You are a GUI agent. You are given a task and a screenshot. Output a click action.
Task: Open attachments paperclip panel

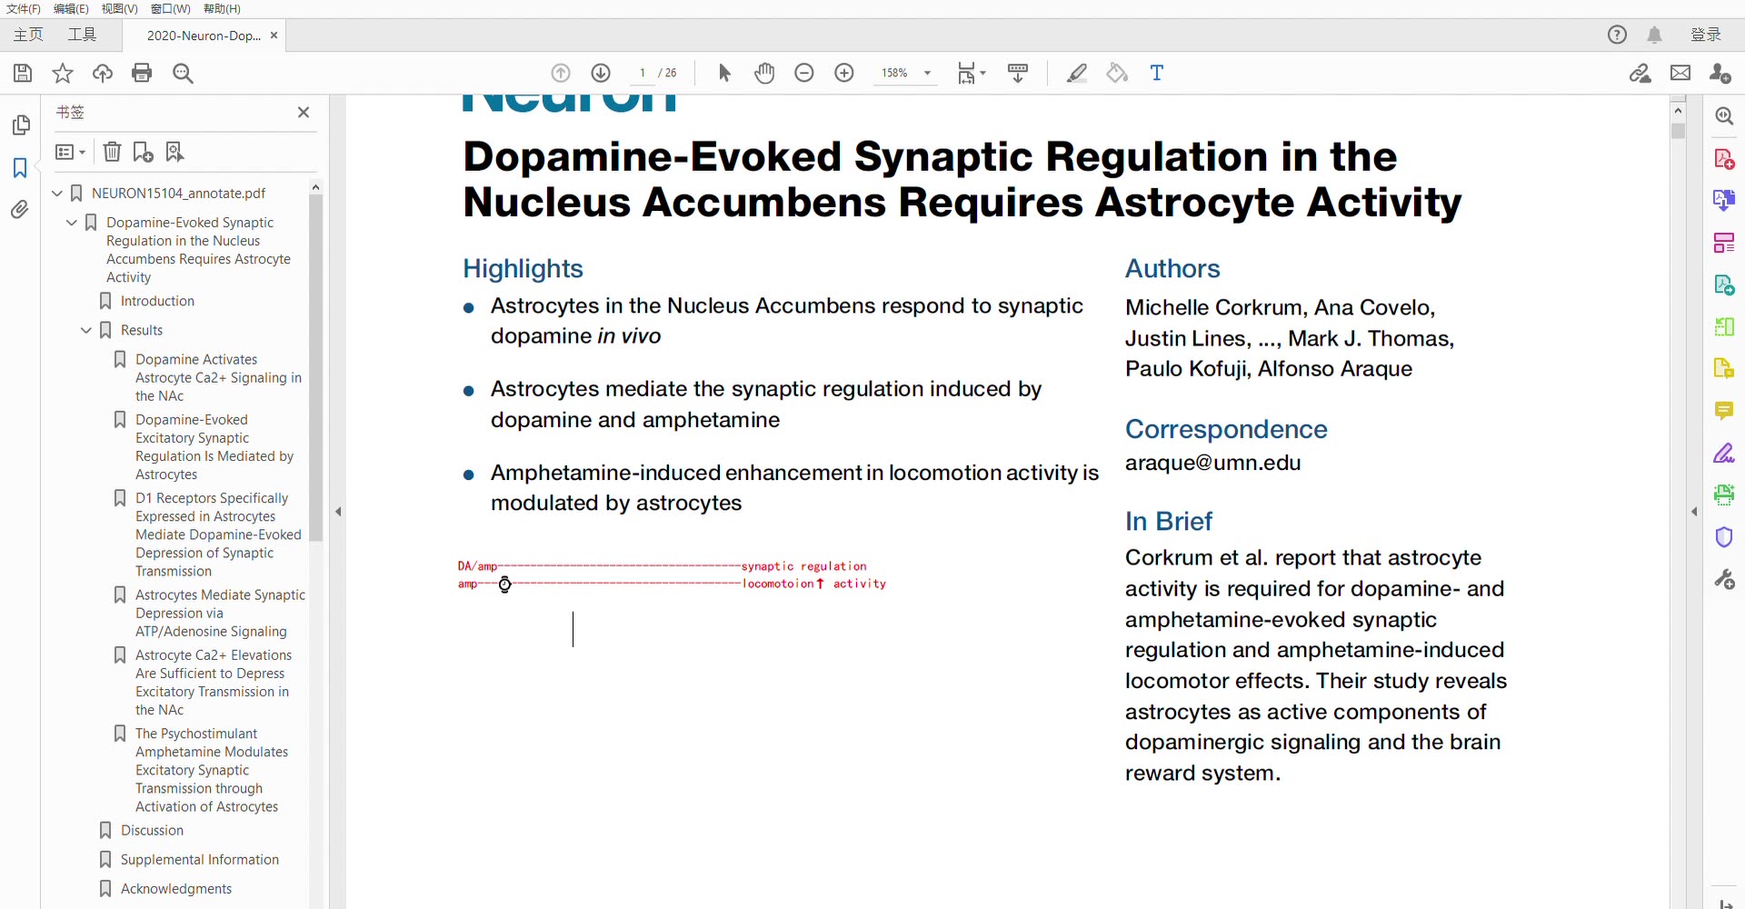point(20,210)
